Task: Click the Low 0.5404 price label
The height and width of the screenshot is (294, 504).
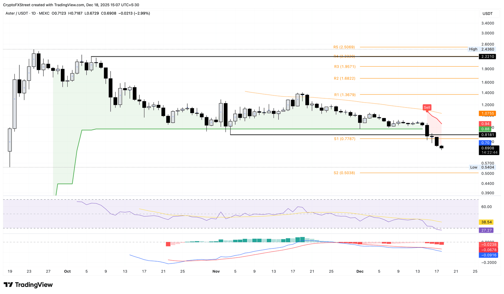Action: (x=488, y=167)
